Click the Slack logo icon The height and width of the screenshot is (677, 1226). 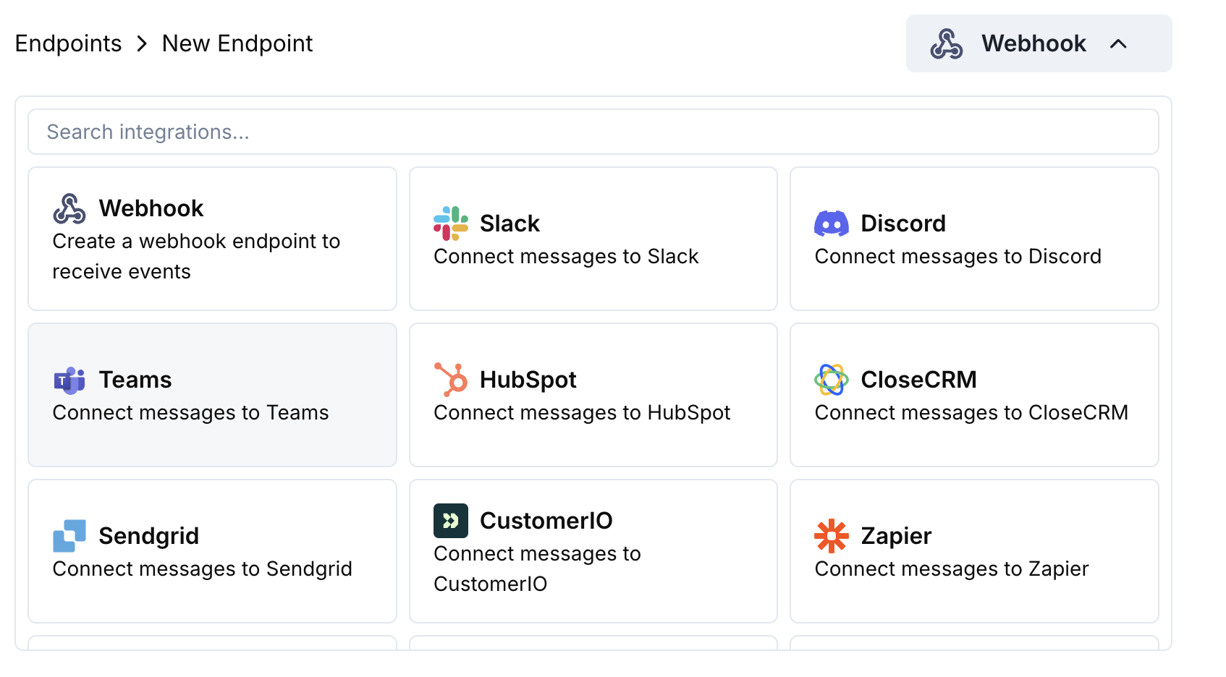pos(450,223)
